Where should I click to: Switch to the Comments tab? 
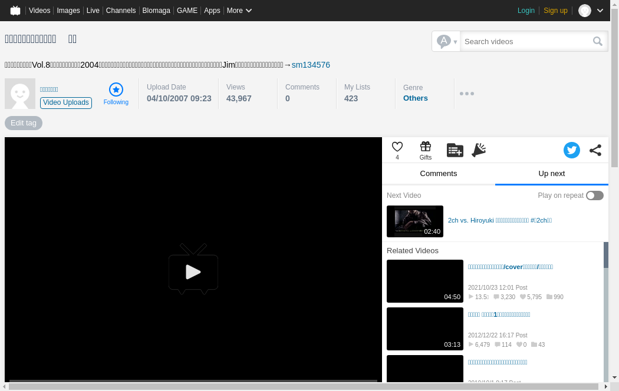(x=438, y=174)
